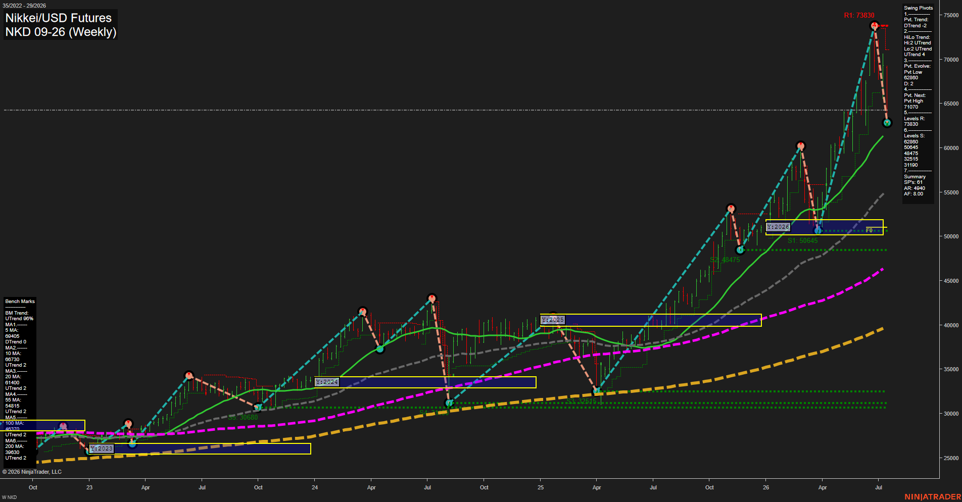Click the Y:2023 yearly level box label
962x502 pixels.
[102, 448]
